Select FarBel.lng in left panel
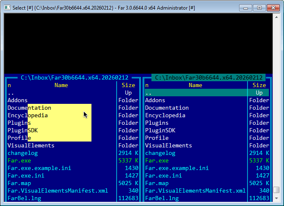 point(24,198)
